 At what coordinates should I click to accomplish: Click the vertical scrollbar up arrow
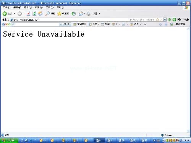point(188,29)
